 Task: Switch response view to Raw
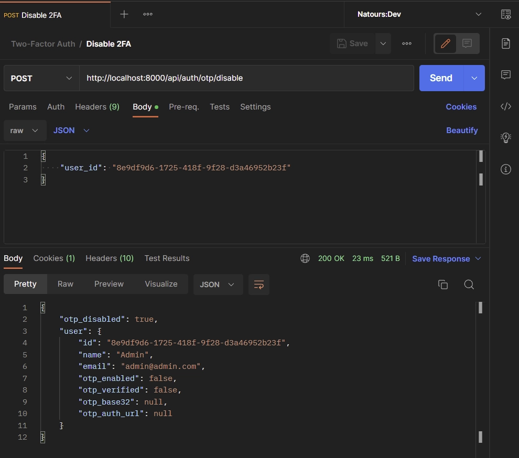click(x=65, y=284)
